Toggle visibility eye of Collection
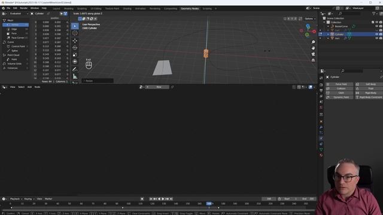 pyautogui.click(x=376, y=22)
